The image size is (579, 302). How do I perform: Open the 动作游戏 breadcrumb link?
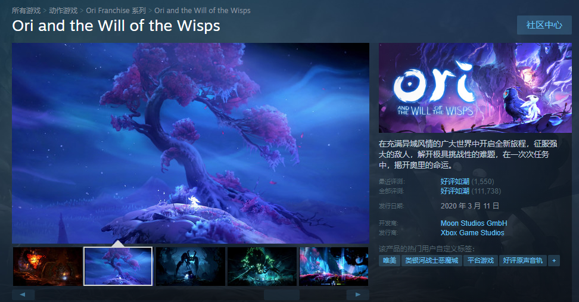(63, 10)
